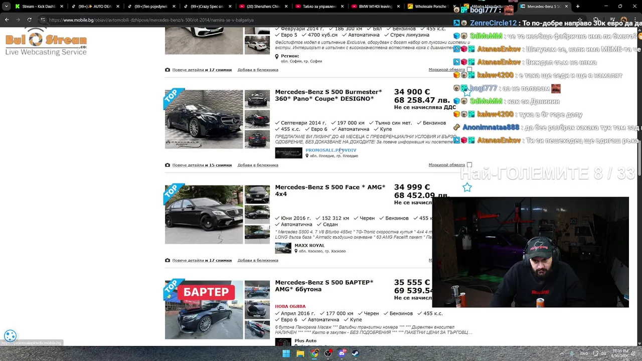Click camera icon in София listing row
642x361 pixels.
[168, 70]
